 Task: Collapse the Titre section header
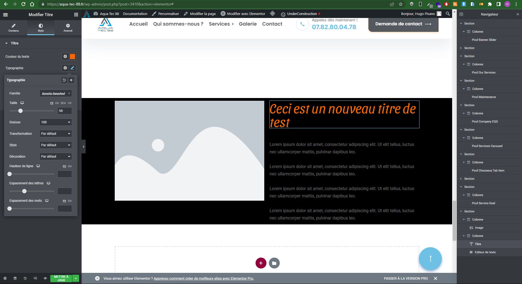15,43
